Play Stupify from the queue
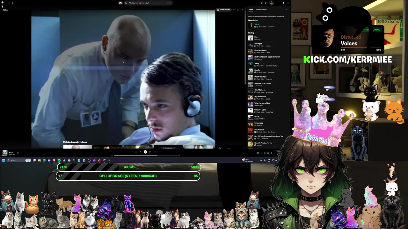This screenshot has width=408, height=229. pyautogui.click(x=268, y=71)
